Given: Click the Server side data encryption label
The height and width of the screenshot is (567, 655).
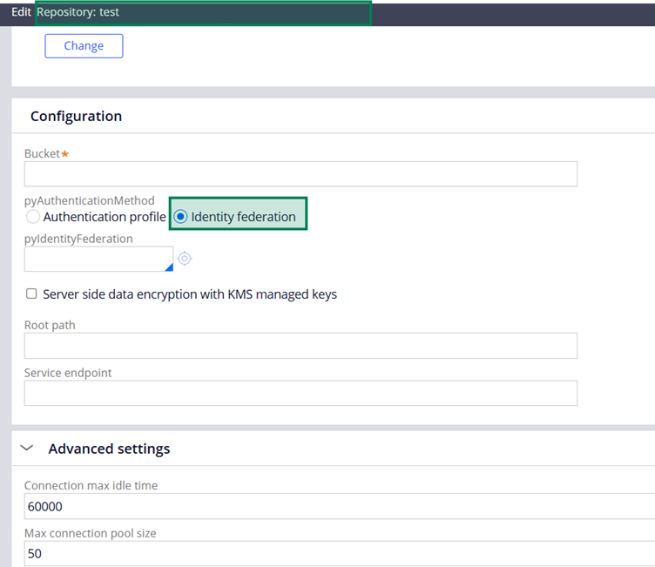Looking at the screenshot, I should 190,294.
